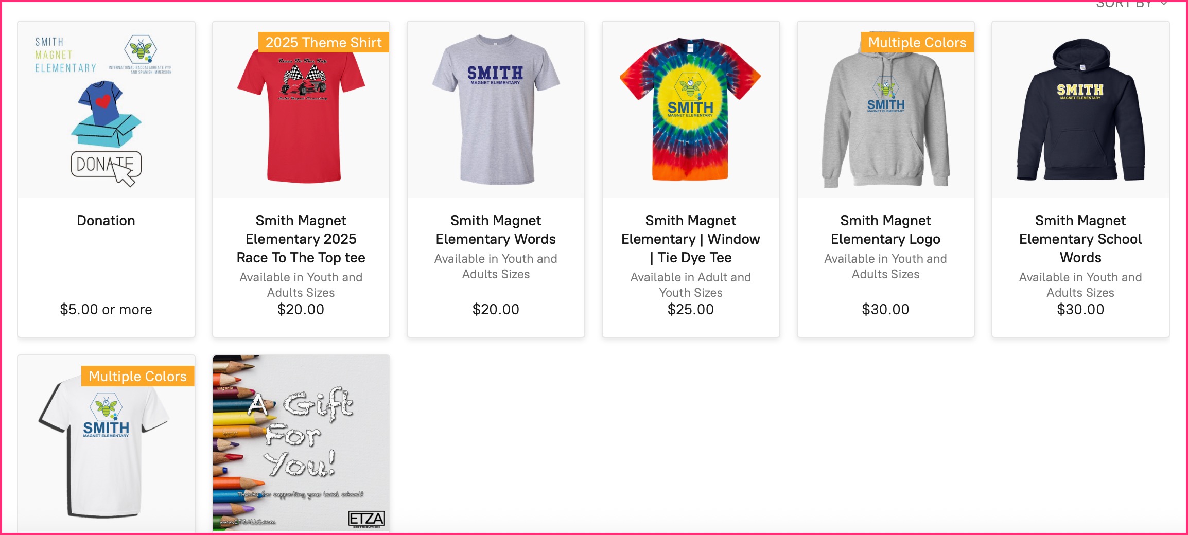This screenshot has height=535, width=1188.
Task: Open the red Race To The Top tee image
Action: pos(301,118)
